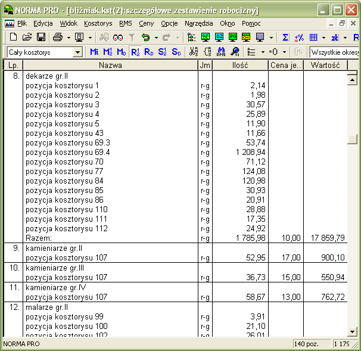361x351 pixels.
Task: Click the Wartość column header
Action: pyautogui.click(x=325, y=65)
